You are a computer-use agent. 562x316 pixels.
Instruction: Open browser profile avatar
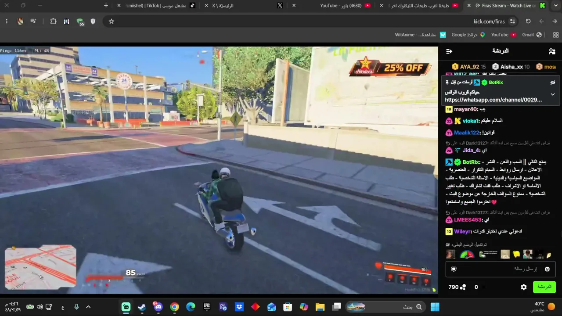pyautogui.click(x=20, y=21)
